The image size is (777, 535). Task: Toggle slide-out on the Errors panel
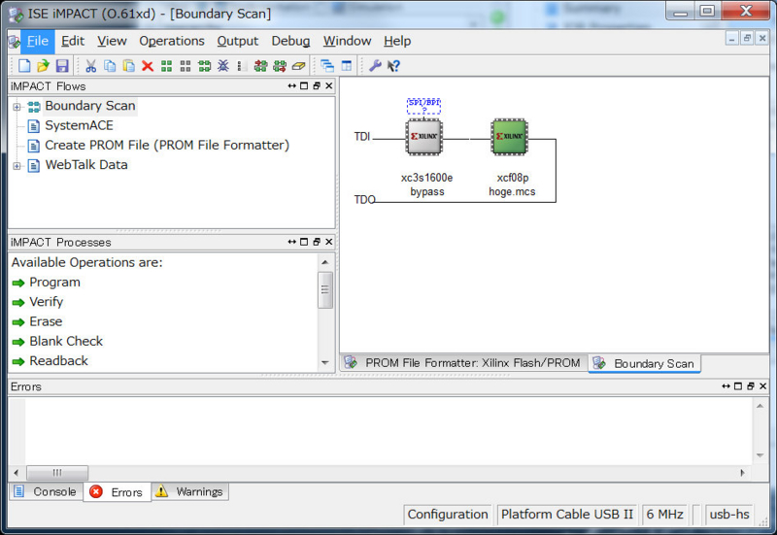coord(726,385)
